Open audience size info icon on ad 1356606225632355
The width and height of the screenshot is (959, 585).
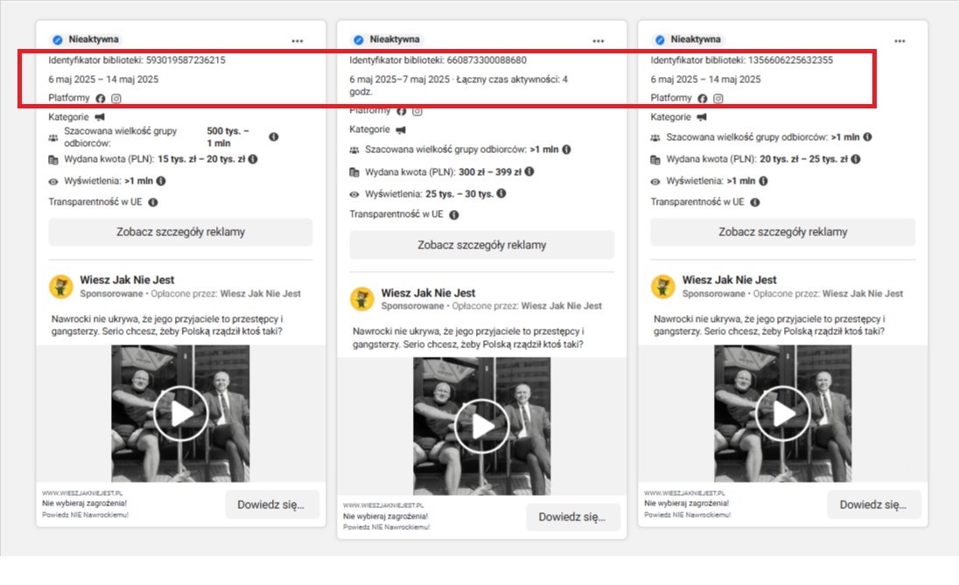[x=867, y=137]
